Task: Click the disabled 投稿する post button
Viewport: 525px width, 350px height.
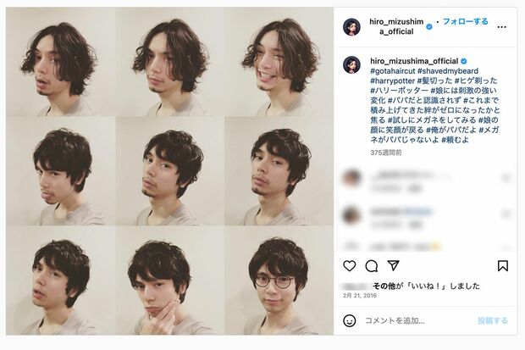Action: click(x=493, y=321)
